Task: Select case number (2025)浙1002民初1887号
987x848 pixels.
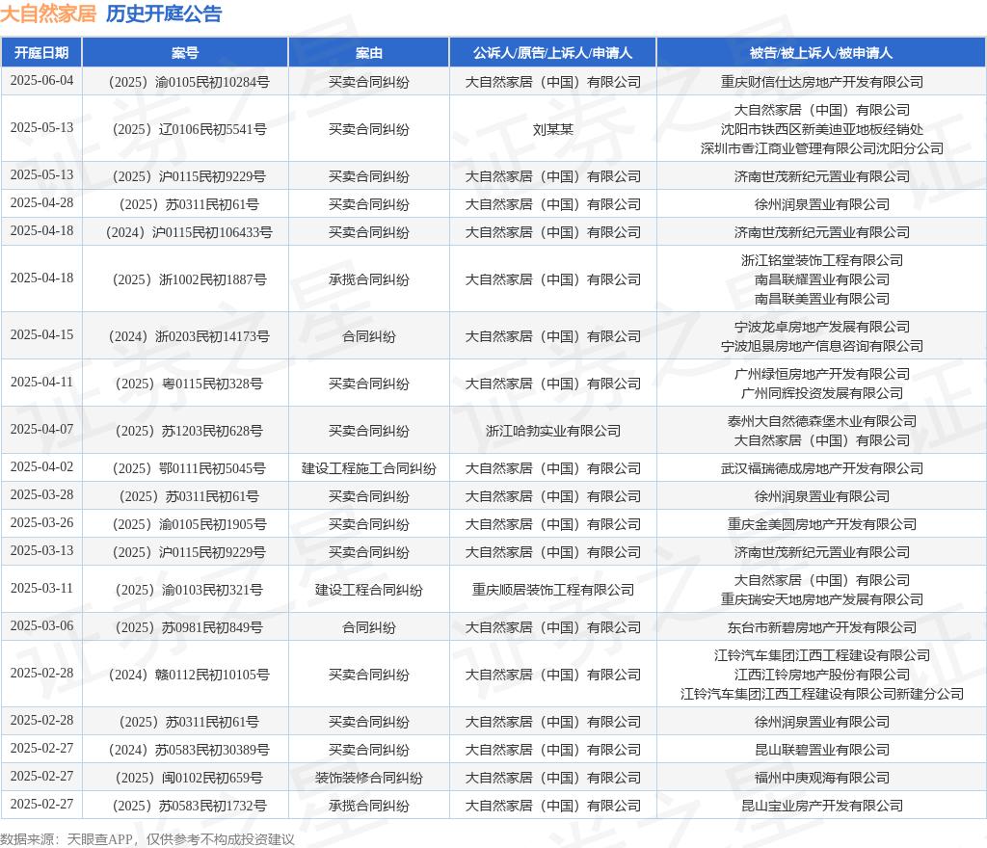Action: tap(189, 280)
